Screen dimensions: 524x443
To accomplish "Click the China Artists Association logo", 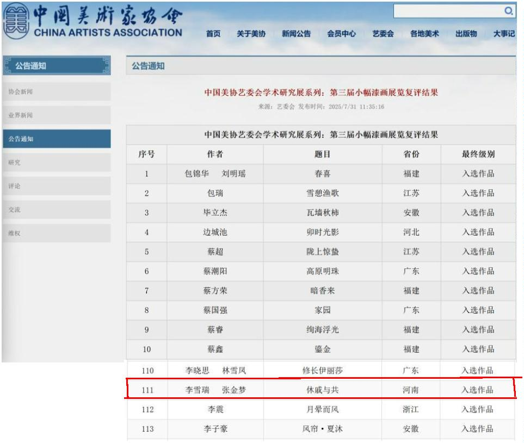I will point(93,21).
